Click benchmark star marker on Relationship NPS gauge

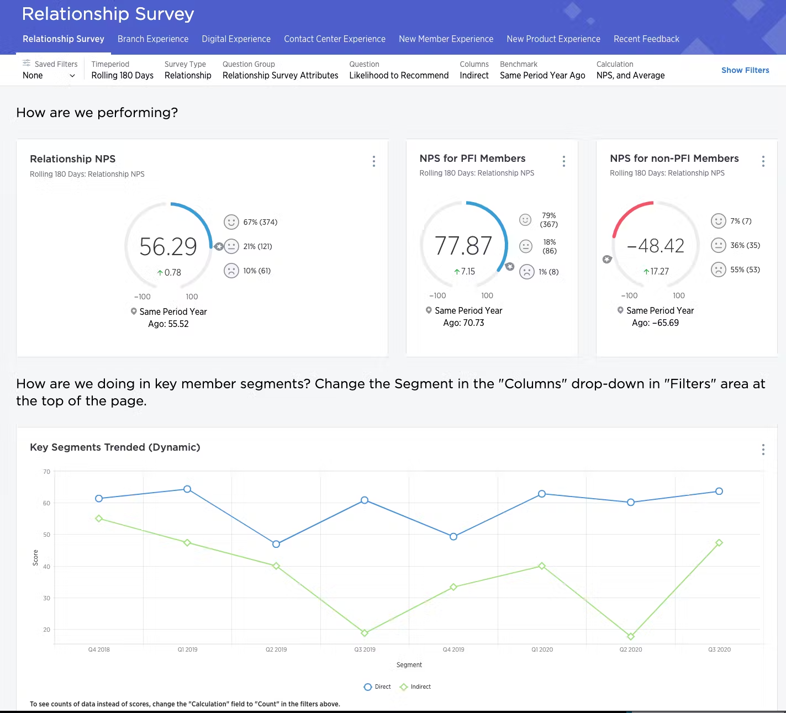[219, 247]
